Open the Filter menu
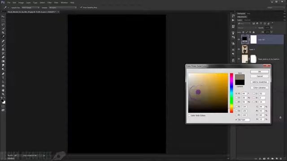The width and height of the screenshot is (287, 161). [x=49, y=3]
